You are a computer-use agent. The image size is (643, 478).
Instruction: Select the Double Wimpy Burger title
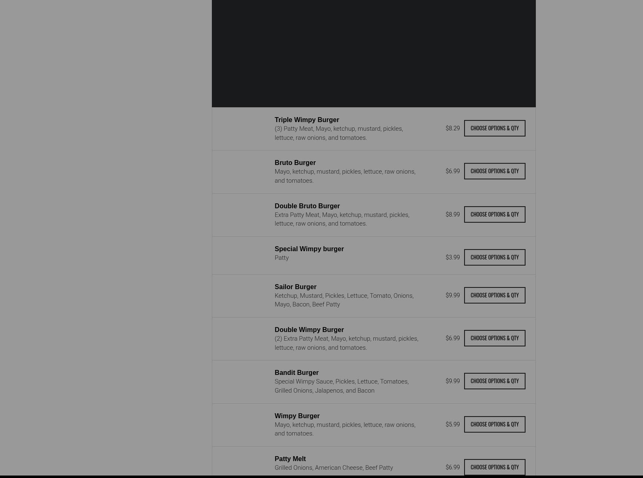309,330
